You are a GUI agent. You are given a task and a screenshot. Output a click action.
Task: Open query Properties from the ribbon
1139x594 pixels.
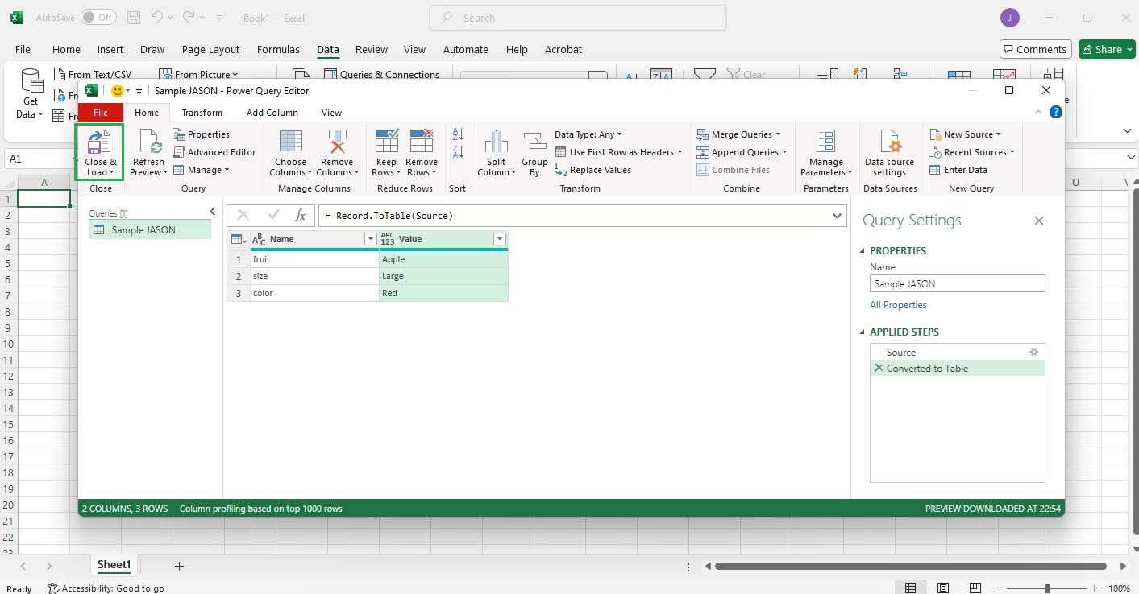pyautogui.click(x=202, y=134)
